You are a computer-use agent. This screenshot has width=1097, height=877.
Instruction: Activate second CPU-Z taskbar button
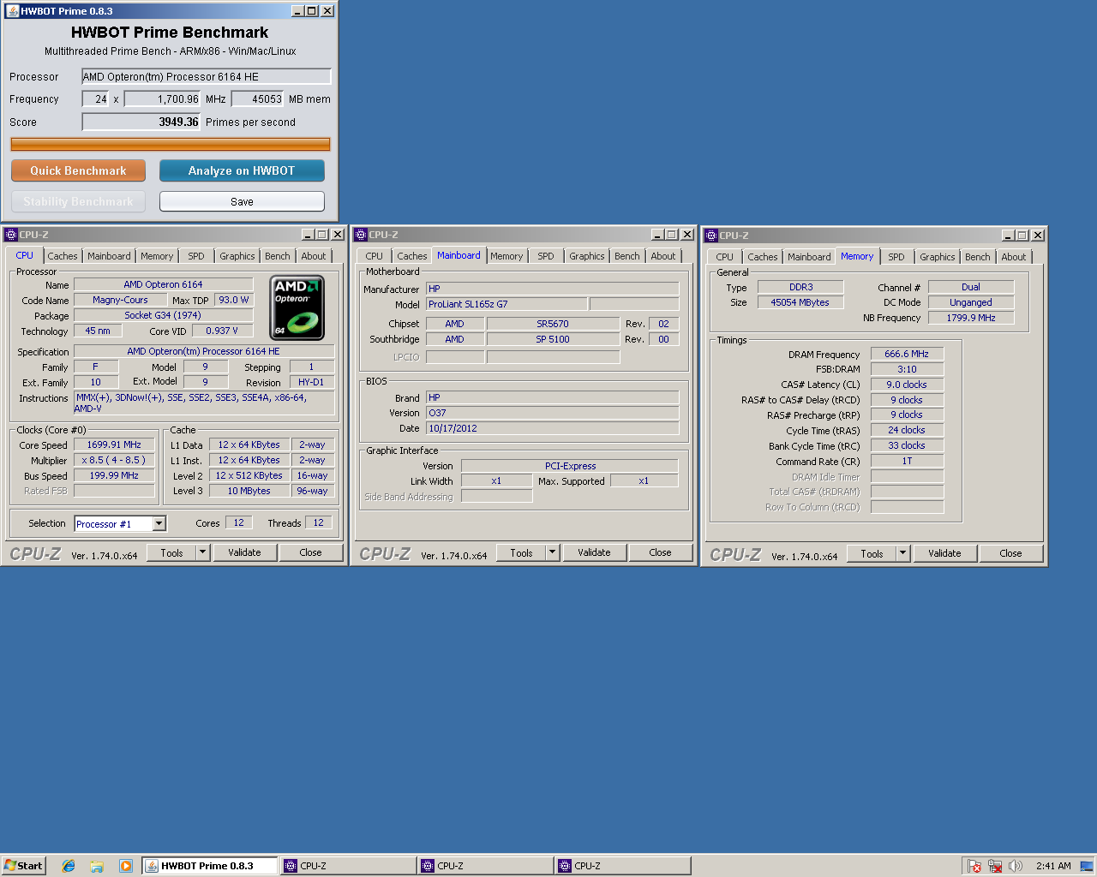point(485,866)
